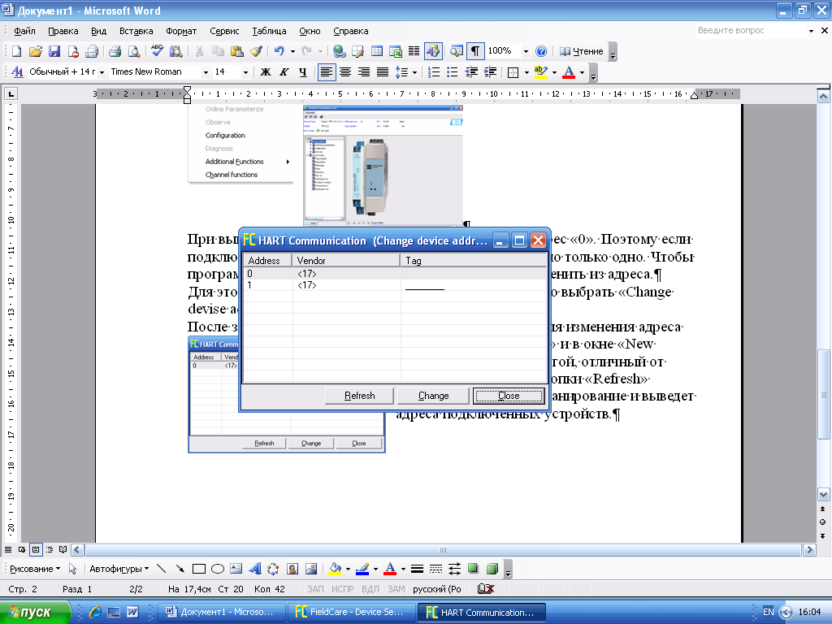The width and height of the screenshot is (832, 624).
Task: Justify the paragraph text
Action: point(383,72)
